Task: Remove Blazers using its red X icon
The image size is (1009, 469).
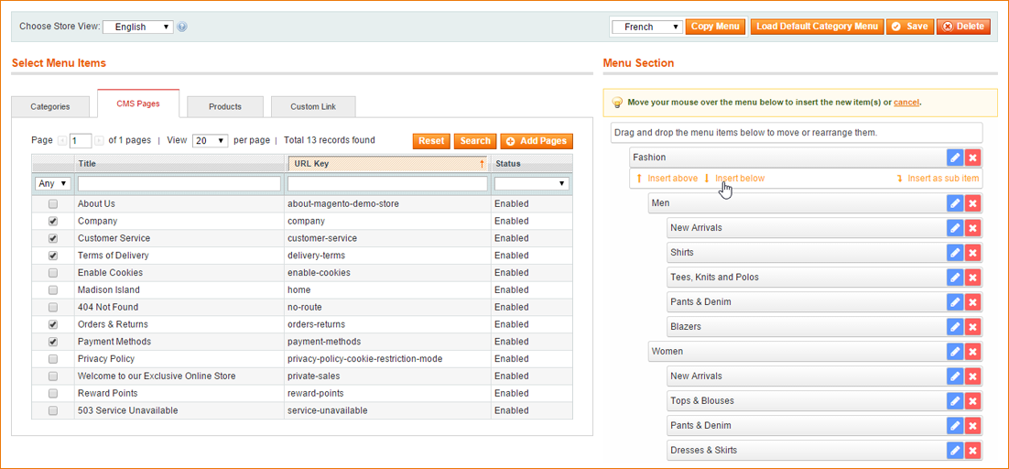Action: tap(973, 327)
